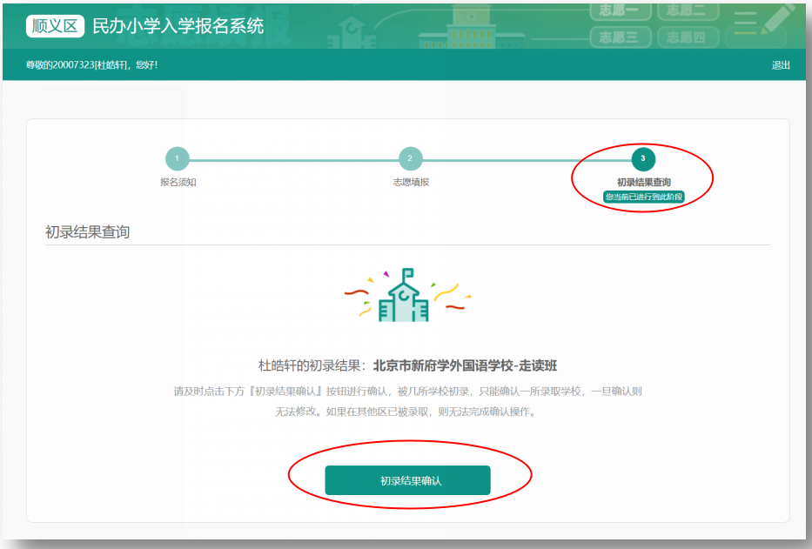
Task: Click the 报名须知 step label
Action: tap(178, 183)
